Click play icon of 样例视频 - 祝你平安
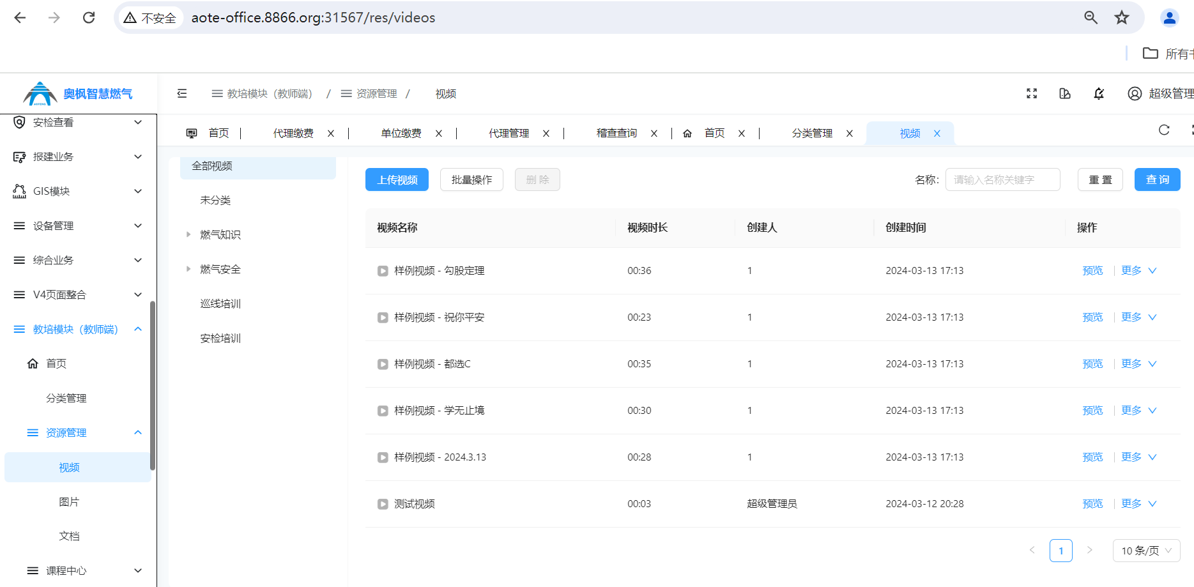Screen dimensions: 1194x587 [x=383, y=317]
